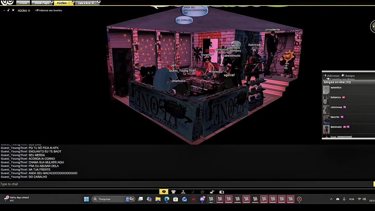Open the camera snapshot icon
Screen dimensions: 375x211
(222, 192)
